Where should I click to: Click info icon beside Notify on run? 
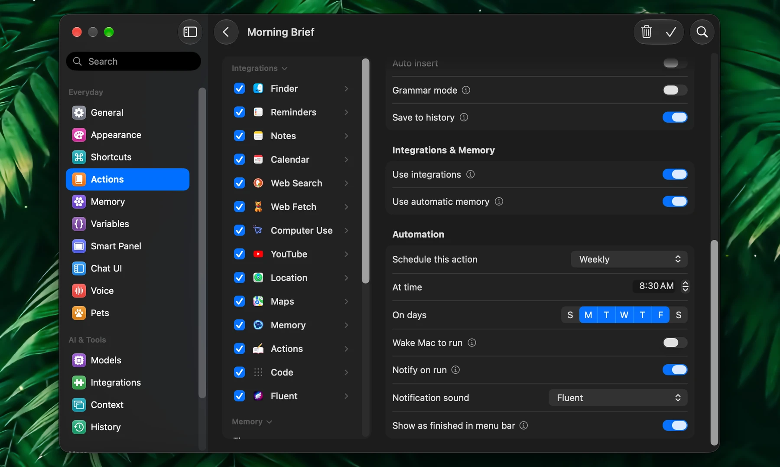click(x=455, y=370)
